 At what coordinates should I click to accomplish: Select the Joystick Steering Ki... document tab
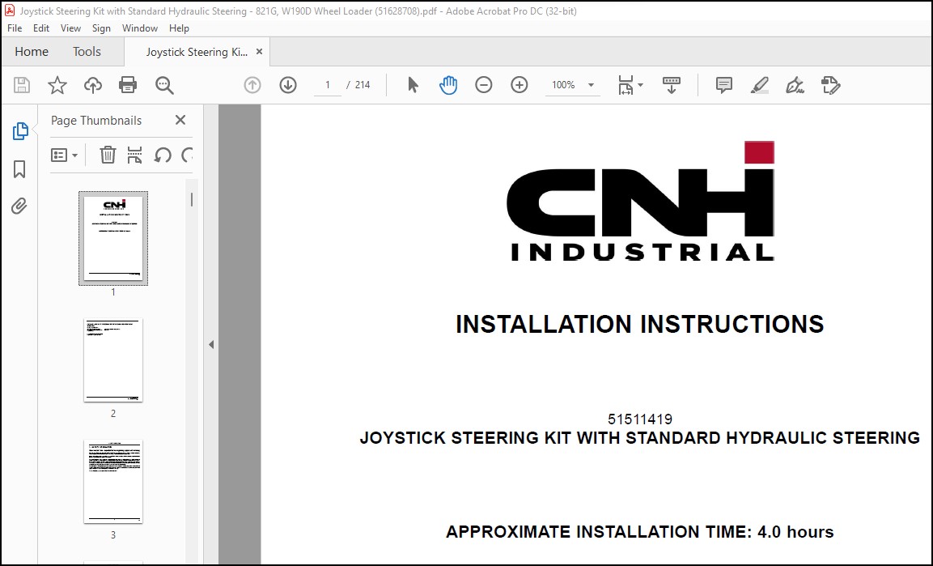[x=197, y=53]
